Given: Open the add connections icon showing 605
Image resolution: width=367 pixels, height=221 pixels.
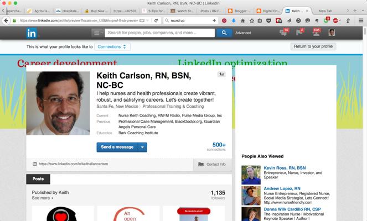Looking at the screenshot, I should tap(316, 33).
